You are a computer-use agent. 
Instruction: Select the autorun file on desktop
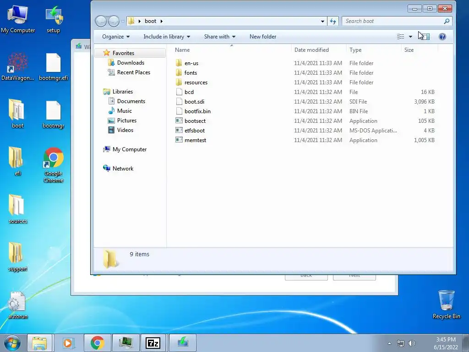(18, 305)
